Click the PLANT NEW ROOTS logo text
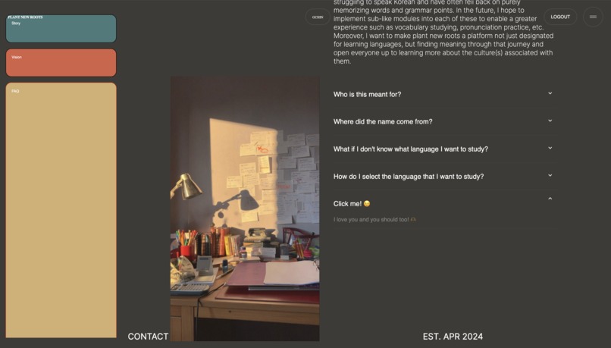 click(25, 17)
